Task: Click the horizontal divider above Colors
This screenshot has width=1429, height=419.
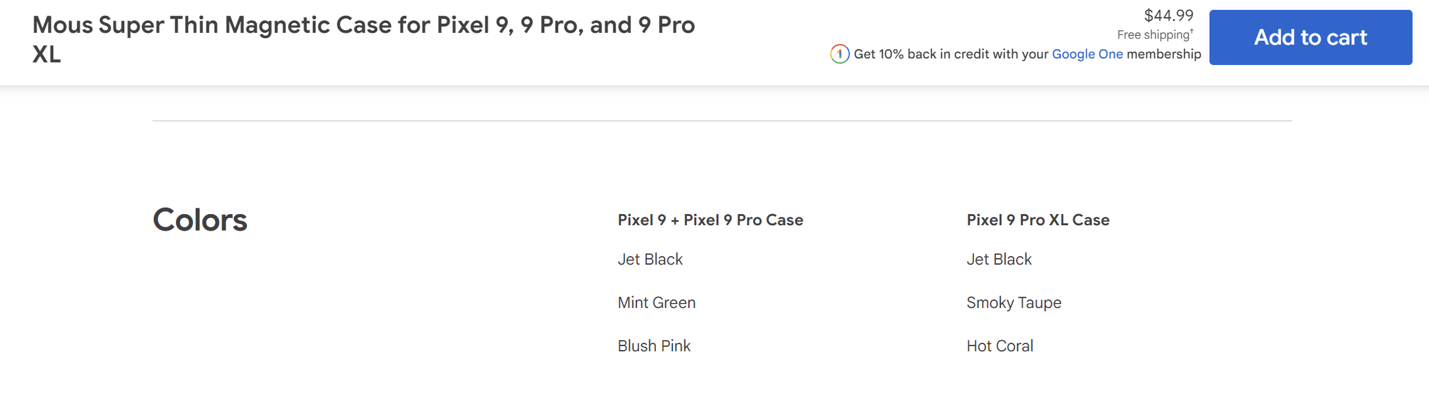Action: pyautogui.click(x=722, y=121)
